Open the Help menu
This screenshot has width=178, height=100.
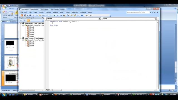point(90,12)
